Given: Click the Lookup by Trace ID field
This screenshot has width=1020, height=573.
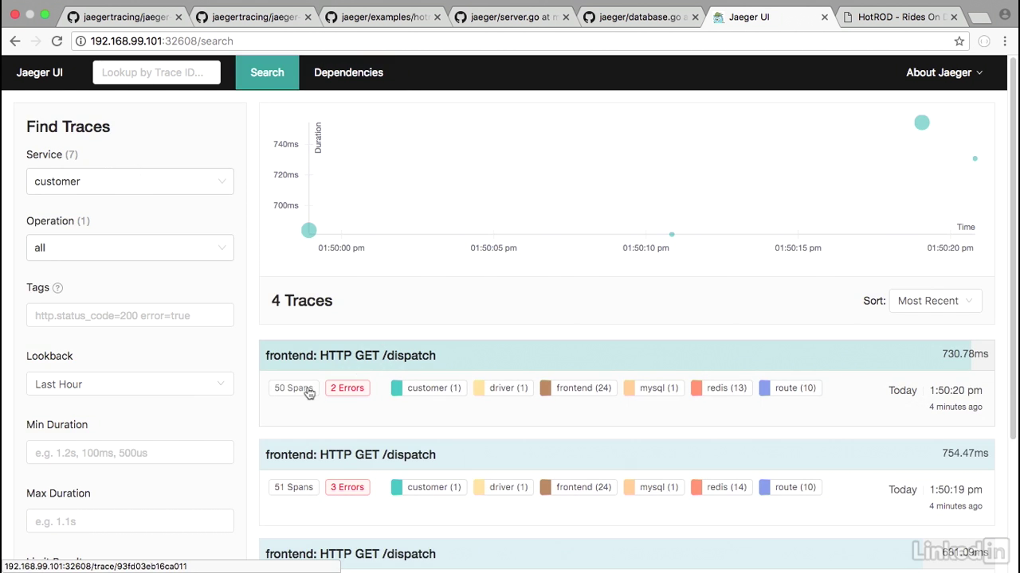Looking at the screenshot, I should [156, 72].
